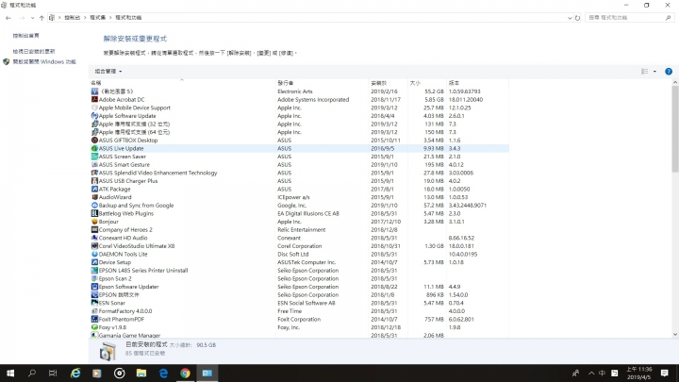The image size is (679, 382).
Task: Click the Corel VideoStudio Ultimate X8 icon
Action: [x=94, y=245]
